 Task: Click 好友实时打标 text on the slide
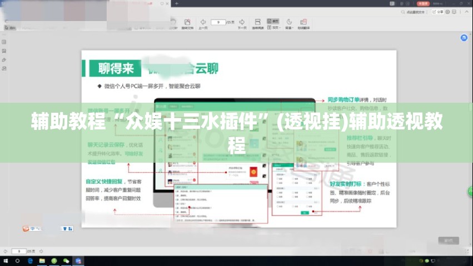(x=345, y=184)
